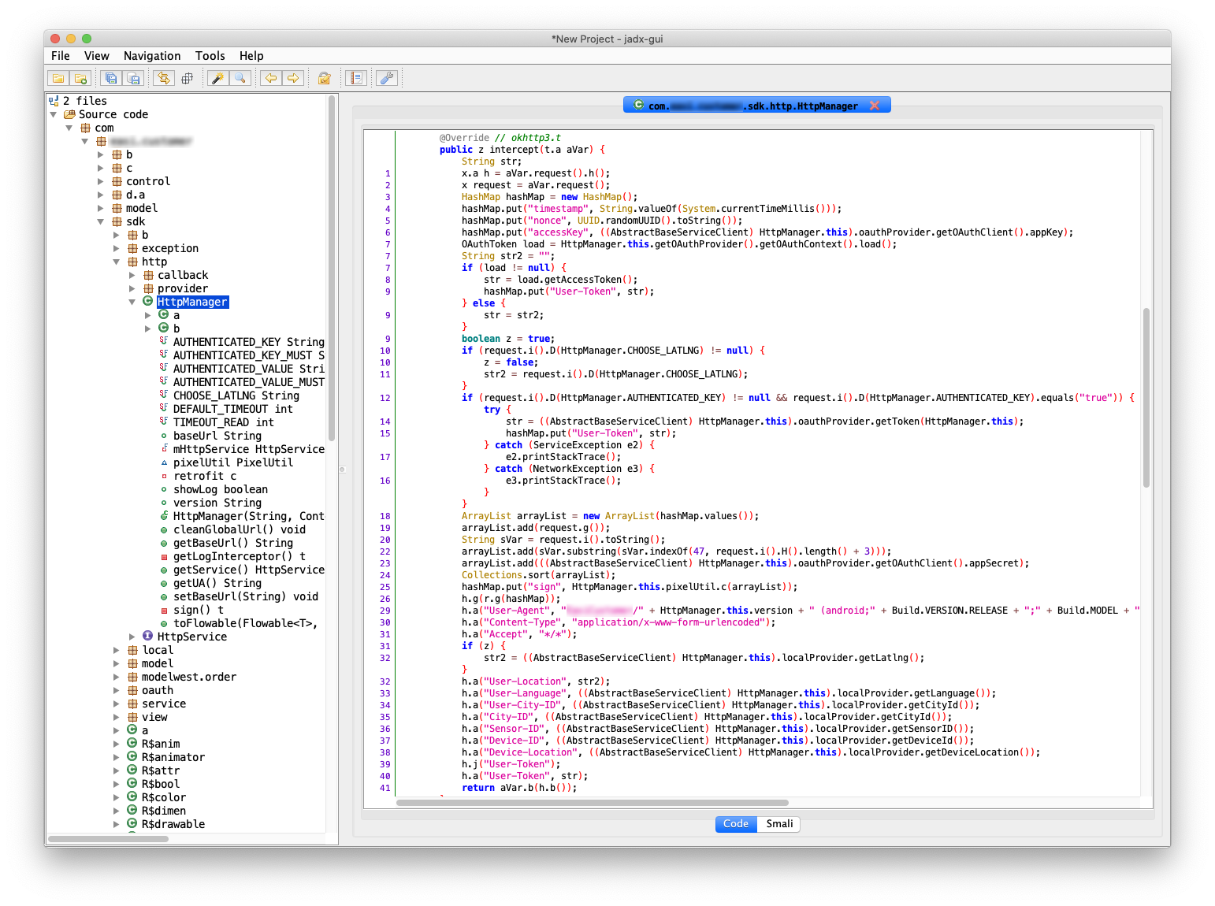Collapse the HttpManager class node
Image resolution: width=1215 pixels, height=906 pixels.
(x=132, y=302)
